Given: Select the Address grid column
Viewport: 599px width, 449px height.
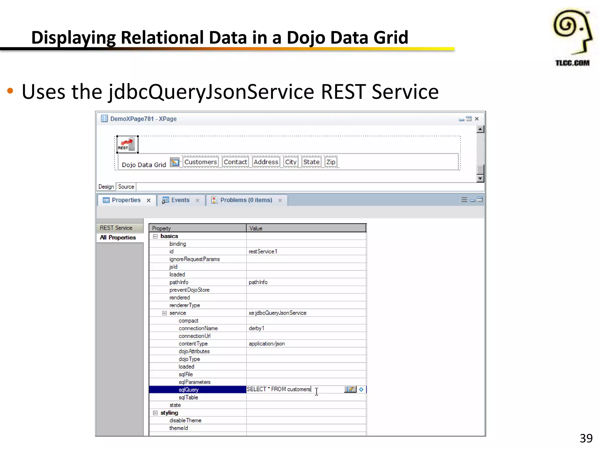Looking at the screenshot, I should (266, 162).
